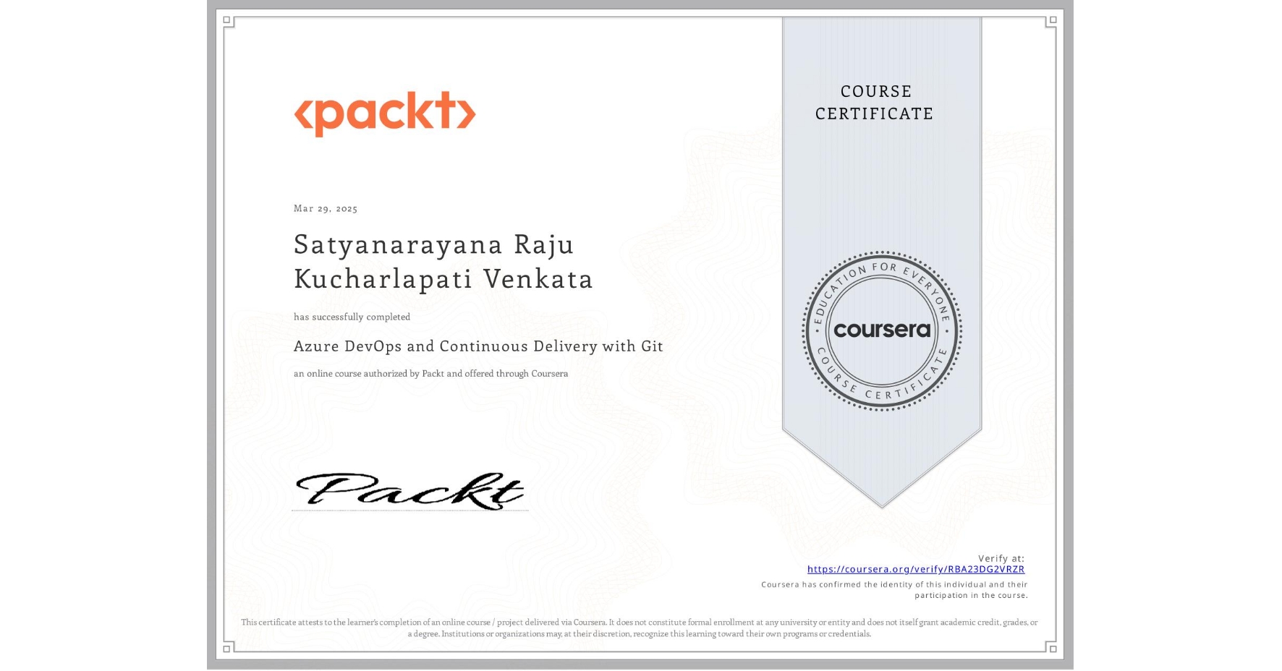Image resolution: width=1282 pixels, height=671 pixels.
Task: Click the orange Packt logo
Action: point(384,114)
